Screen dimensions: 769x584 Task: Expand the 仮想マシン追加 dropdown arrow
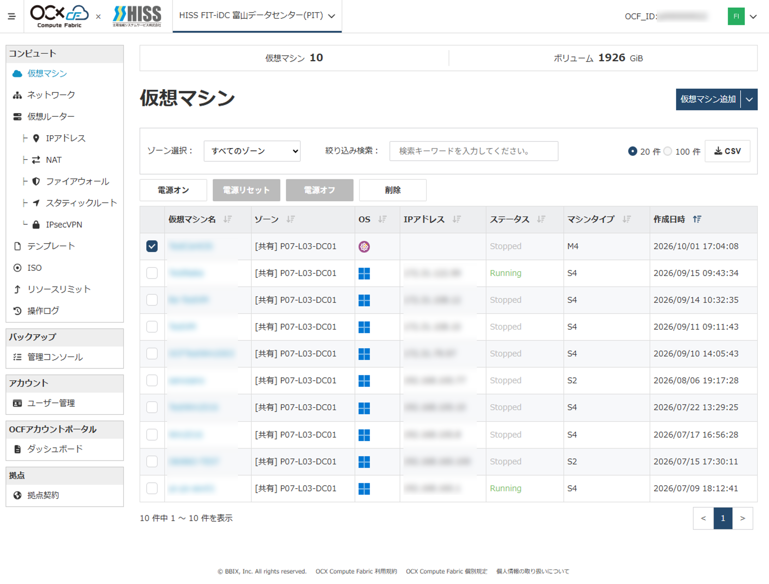tap(749, 99)
